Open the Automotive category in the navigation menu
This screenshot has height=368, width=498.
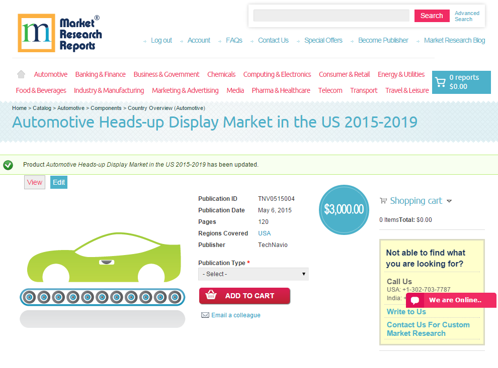click(x=50, y=74)
